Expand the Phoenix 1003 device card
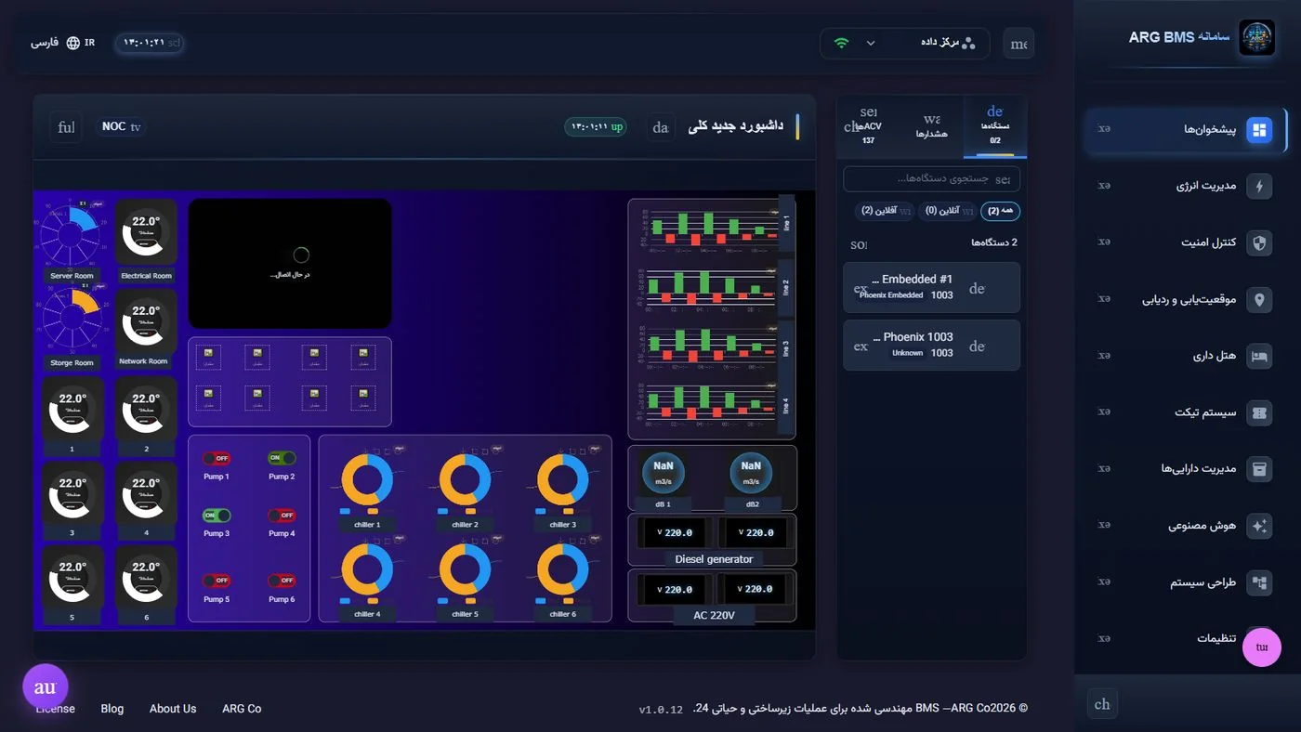Screen dimensions: 1301x732 pyautogui.click(x=931, y=345)
